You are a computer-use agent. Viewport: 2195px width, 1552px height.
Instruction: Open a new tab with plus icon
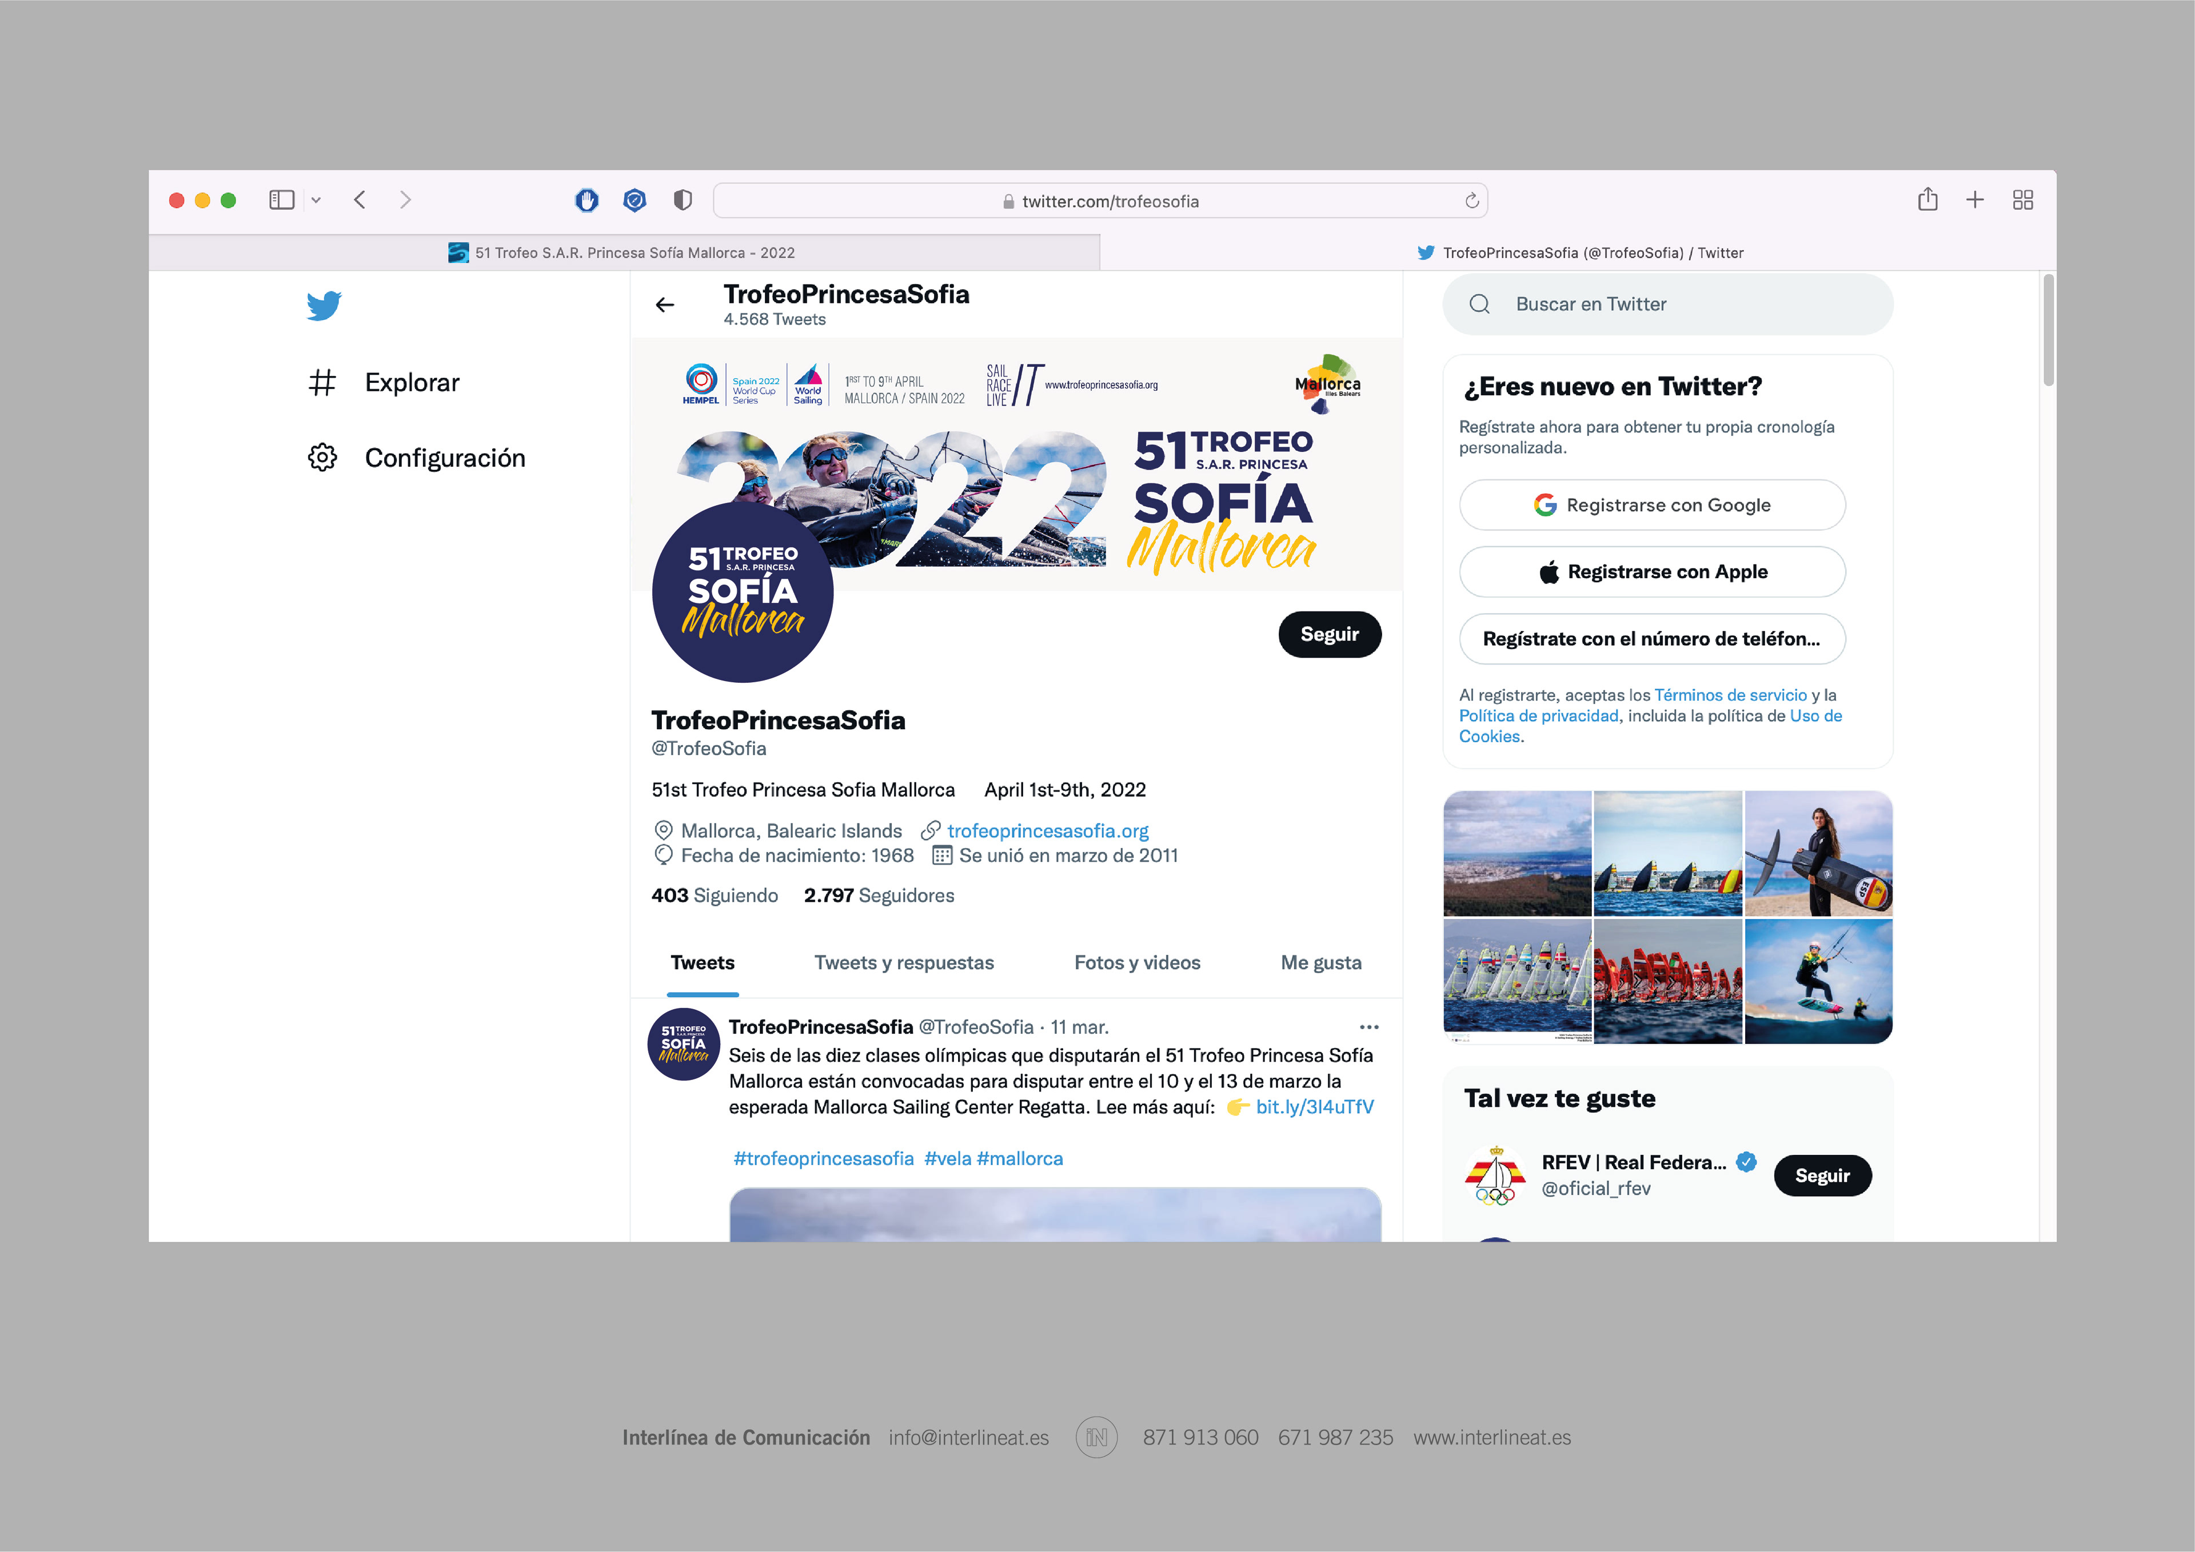tap(1974, 200)
